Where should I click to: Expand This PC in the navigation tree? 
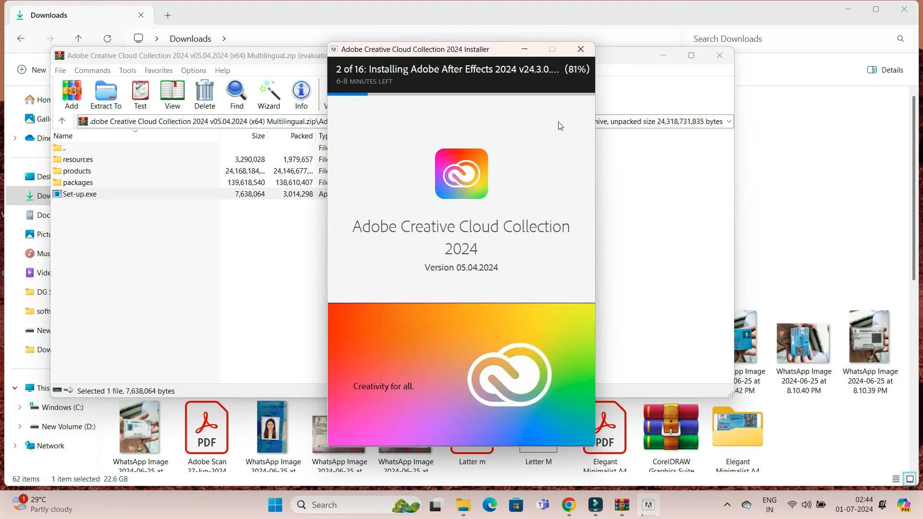point(15,388)
